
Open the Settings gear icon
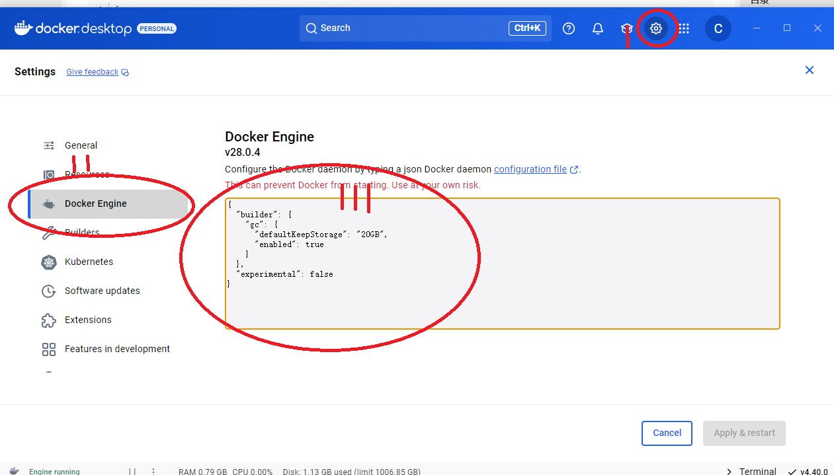click(x=655, y=28)
